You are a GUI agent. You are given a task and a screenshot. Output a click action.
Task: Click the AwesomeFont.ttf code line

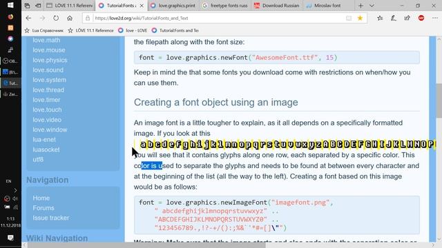pyautogui.click(x=277, y=58)
